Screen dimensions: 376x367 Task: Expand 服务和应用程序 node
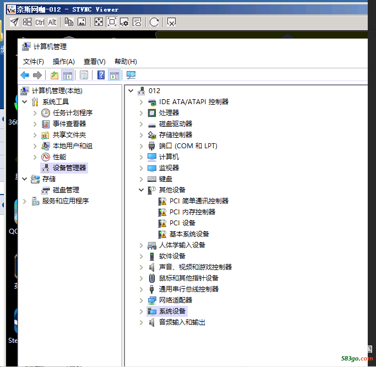24,201
